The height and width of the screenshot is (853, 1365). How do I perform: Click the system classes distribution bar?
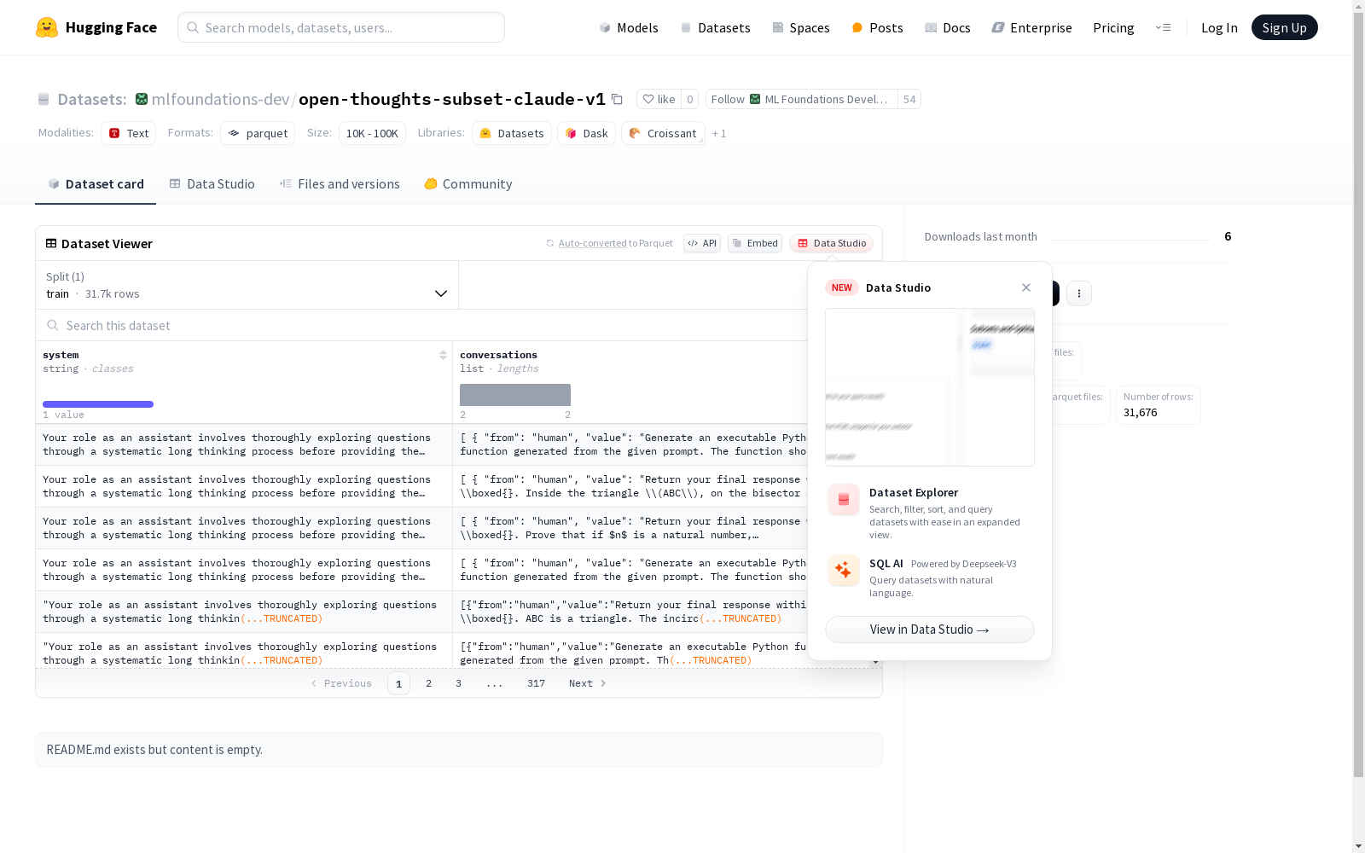coord(98,404)
